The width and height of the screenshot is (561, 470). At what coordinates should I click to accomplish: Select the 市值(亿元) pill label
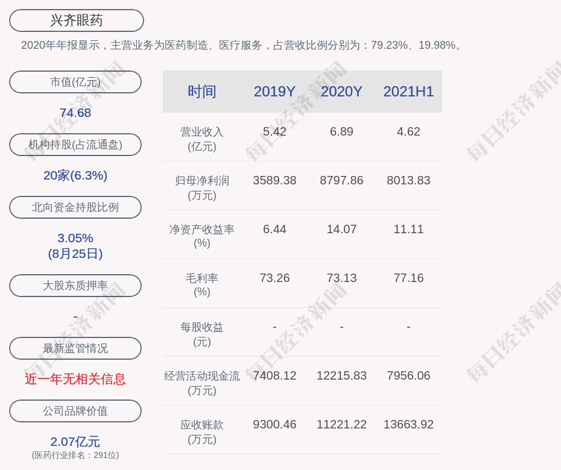75,82
